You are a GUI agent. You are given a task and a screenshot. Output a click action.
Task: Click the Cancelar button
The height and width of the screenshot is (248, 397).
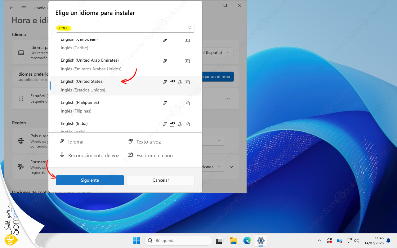pos(161,180)
